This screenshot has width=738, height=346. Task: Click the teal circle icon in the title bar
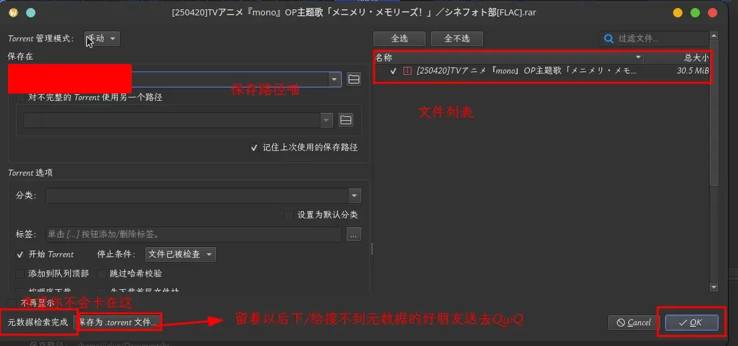(x=31, y=13)
